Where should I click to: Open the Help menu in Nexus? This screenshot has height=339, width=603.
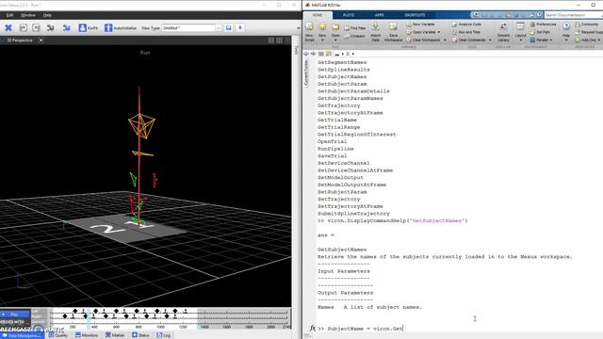[47, 15]
